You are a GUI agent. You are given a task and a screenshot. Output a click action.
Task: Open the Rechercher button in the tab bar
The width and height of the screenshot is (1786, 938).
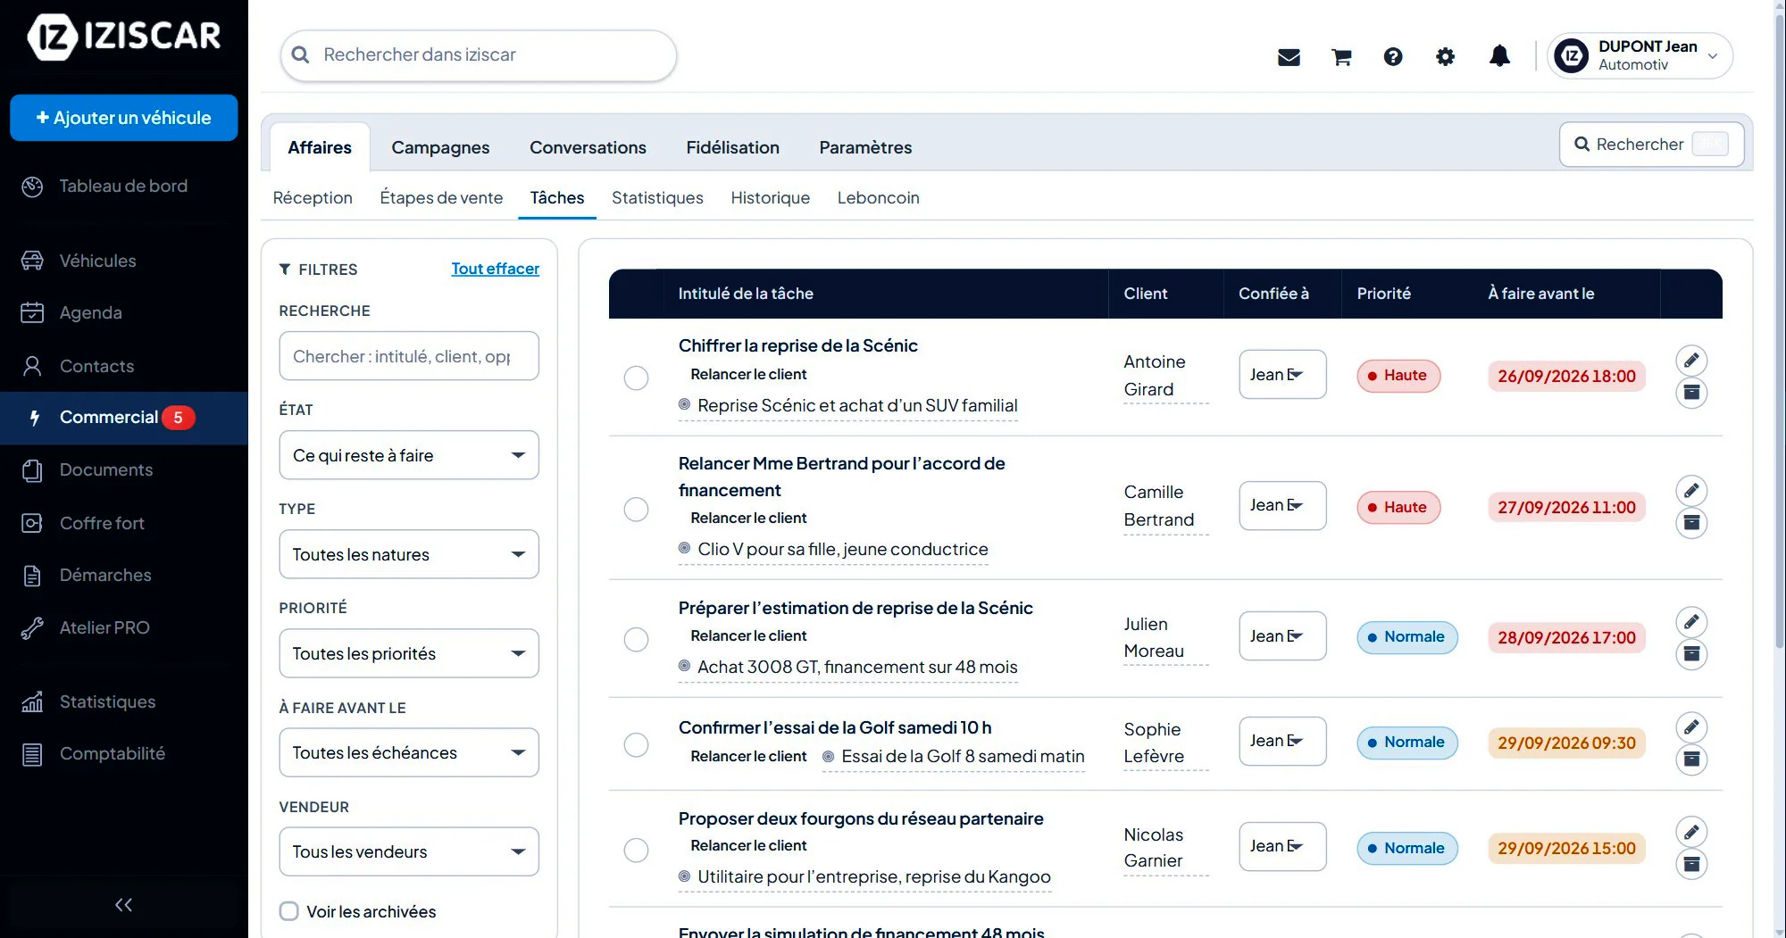point(1651,145)
